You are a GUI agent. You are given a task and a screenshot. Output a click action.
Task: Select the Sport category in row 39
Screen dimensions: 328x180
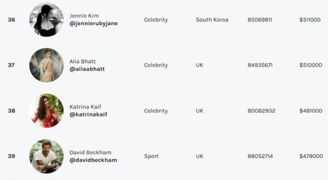(x=151, y=156)
